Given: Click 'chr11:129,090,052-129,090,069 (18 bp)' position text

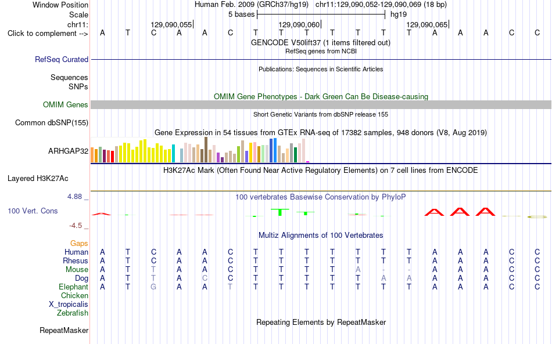Looking at the screenshot, I should [381, 5].
